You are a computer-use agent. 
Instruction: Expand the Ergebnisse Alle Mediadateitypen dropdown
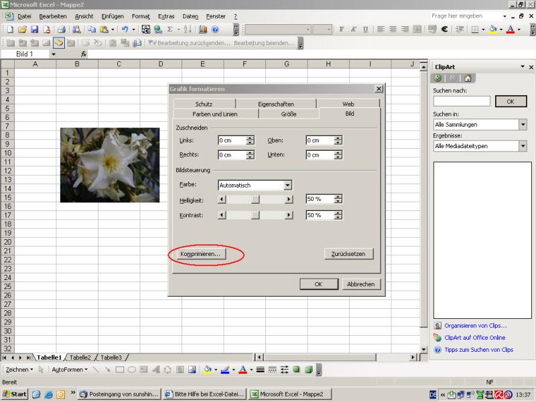pyautogui.click(x=522, y=146)
